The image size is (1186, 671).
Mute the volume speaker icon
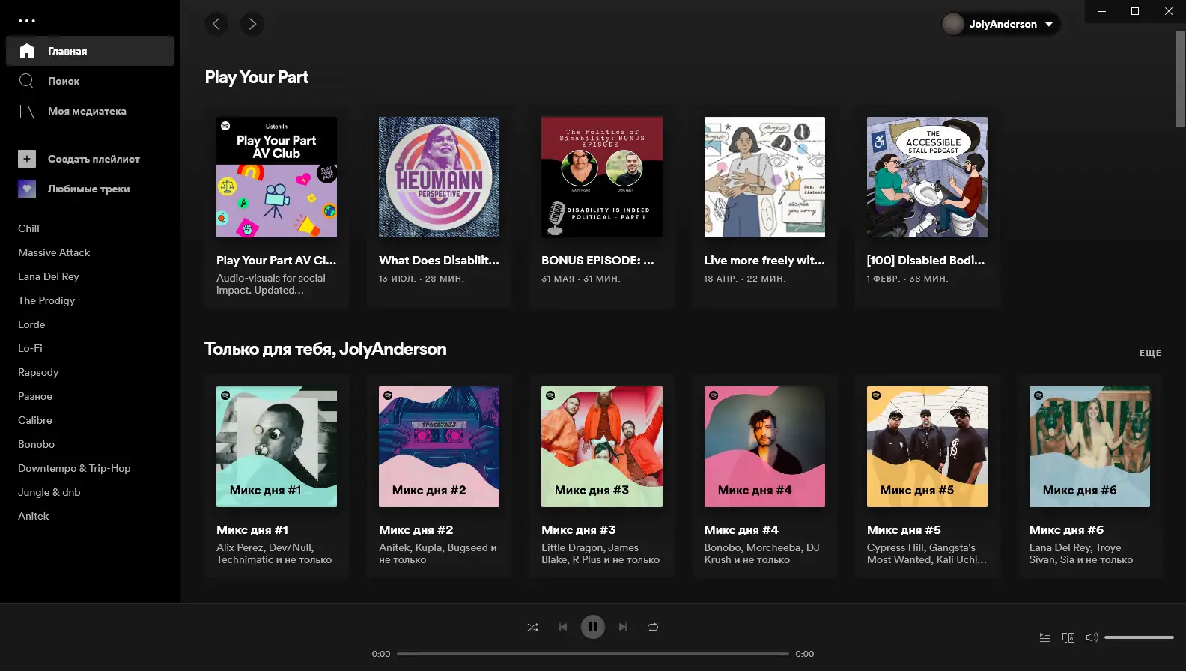[1092, 637]
